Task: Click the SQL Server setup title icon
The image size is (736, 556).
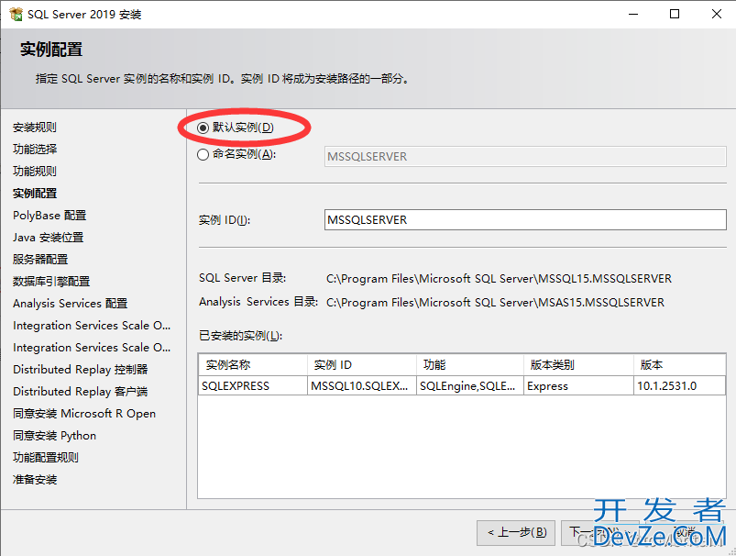Action: pyautogui.click(x=16, y=14)
